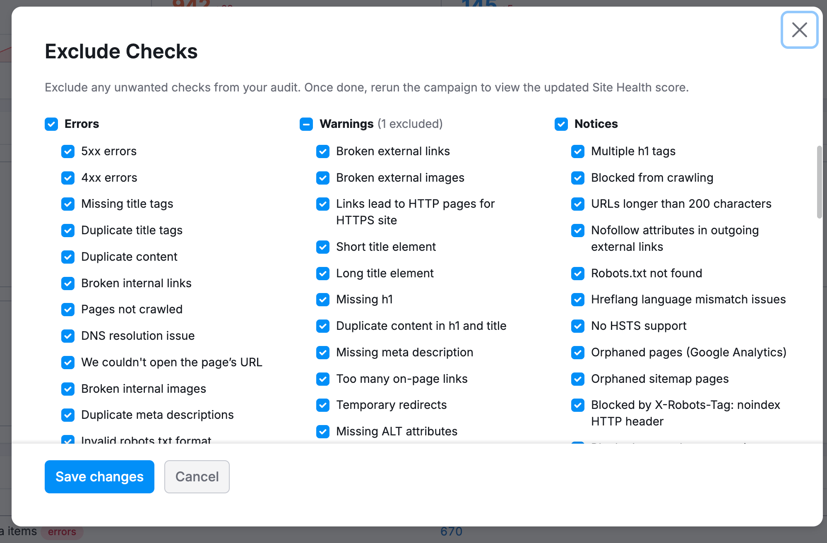Toggle the Missing title tags checkbox
This screenshot has width=827, height=543.
(x=68, y=204)
